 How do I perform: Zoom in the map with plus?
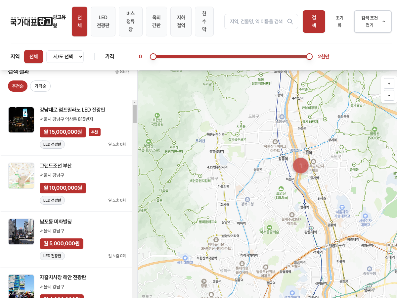pyautogui.click(x=389, y=83)
